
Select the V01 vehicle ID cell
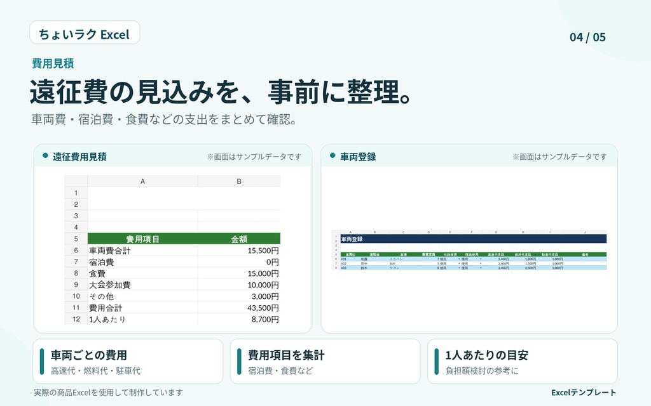coord(350,259)
